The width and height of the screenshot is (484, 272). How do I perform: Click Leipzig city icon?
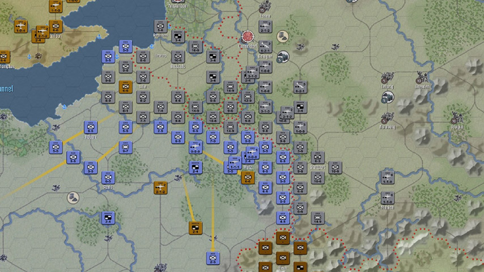[x=387, y=78]
